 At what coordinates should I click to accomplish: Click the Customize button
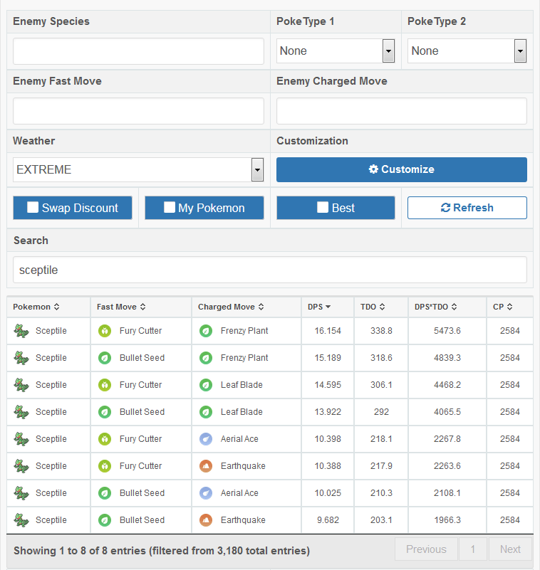click(x=402, y=169)
